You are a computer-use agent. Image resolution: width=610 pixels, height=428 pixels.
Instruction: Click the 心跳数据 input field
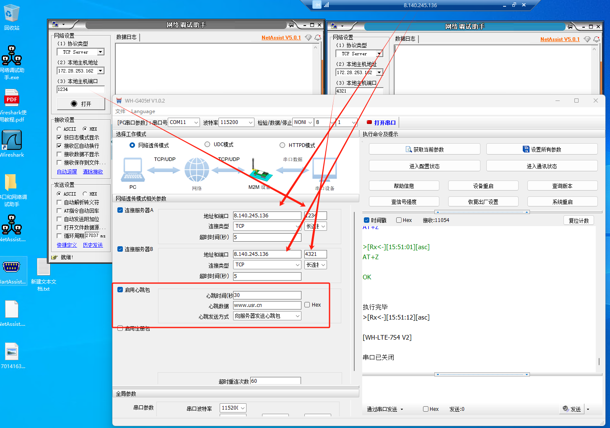coord(267,305)
